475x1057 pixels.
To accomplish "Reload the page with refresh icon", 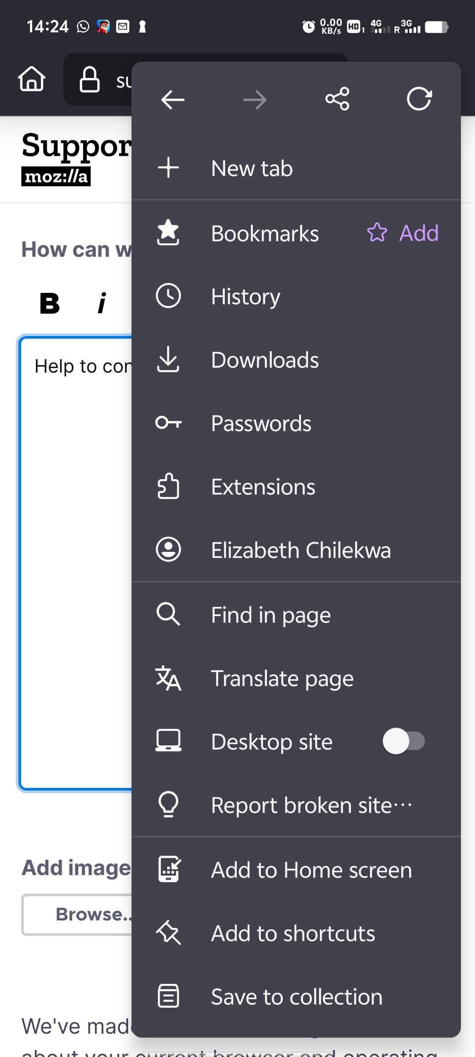I will tap(420, 99).
